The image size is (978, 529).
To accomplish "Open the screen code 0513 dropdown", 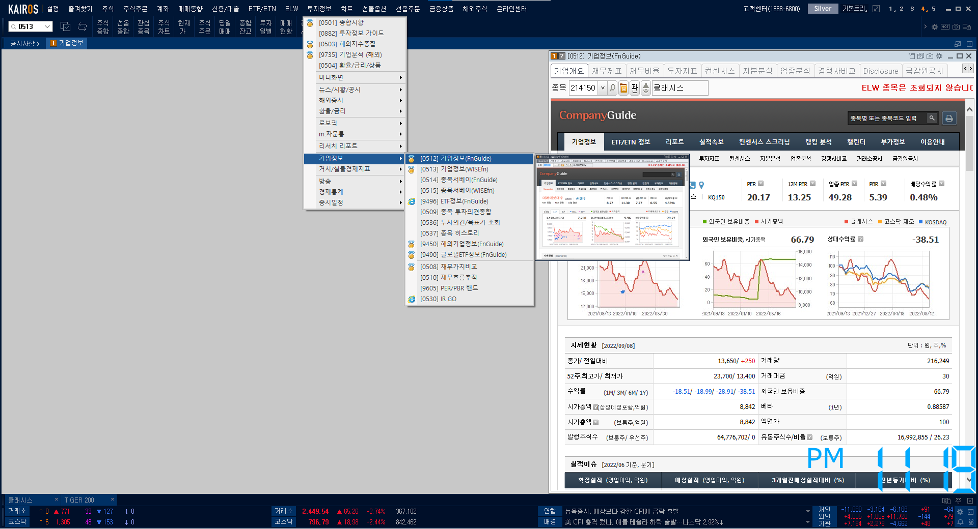I will (x=47, y=26).
